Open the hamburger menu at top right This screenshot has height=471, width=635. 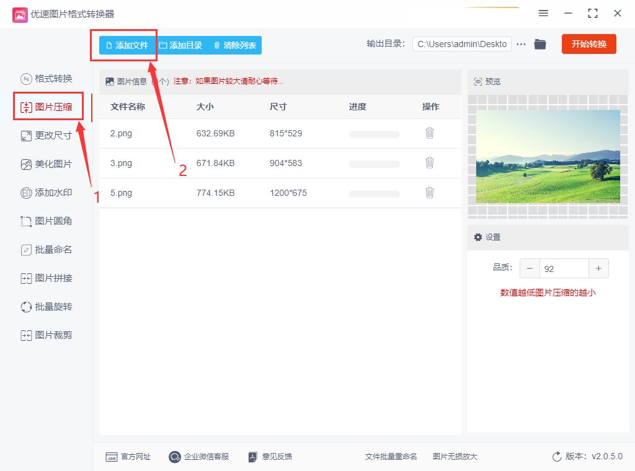[543, 13]
